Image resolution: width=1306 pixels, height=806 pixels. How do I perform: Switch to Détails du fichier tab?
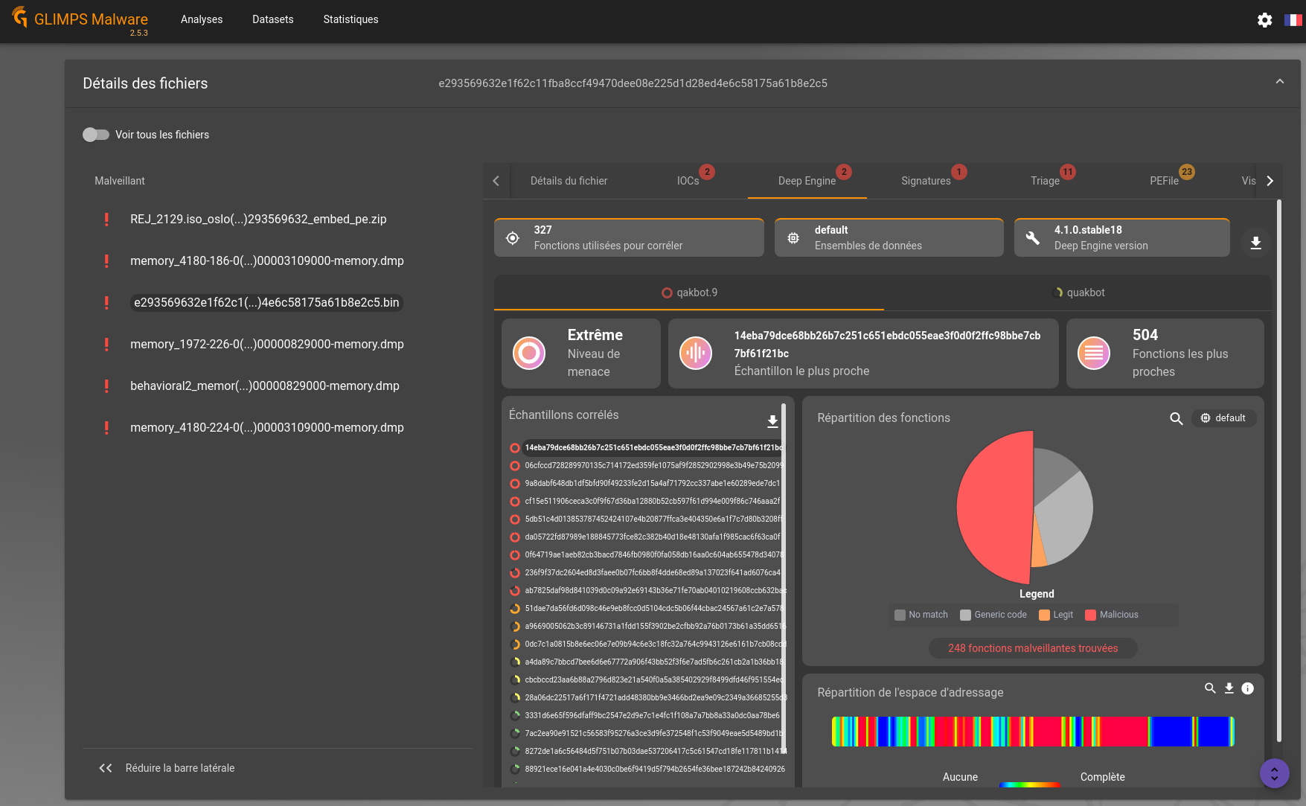[x=569, y=181]
